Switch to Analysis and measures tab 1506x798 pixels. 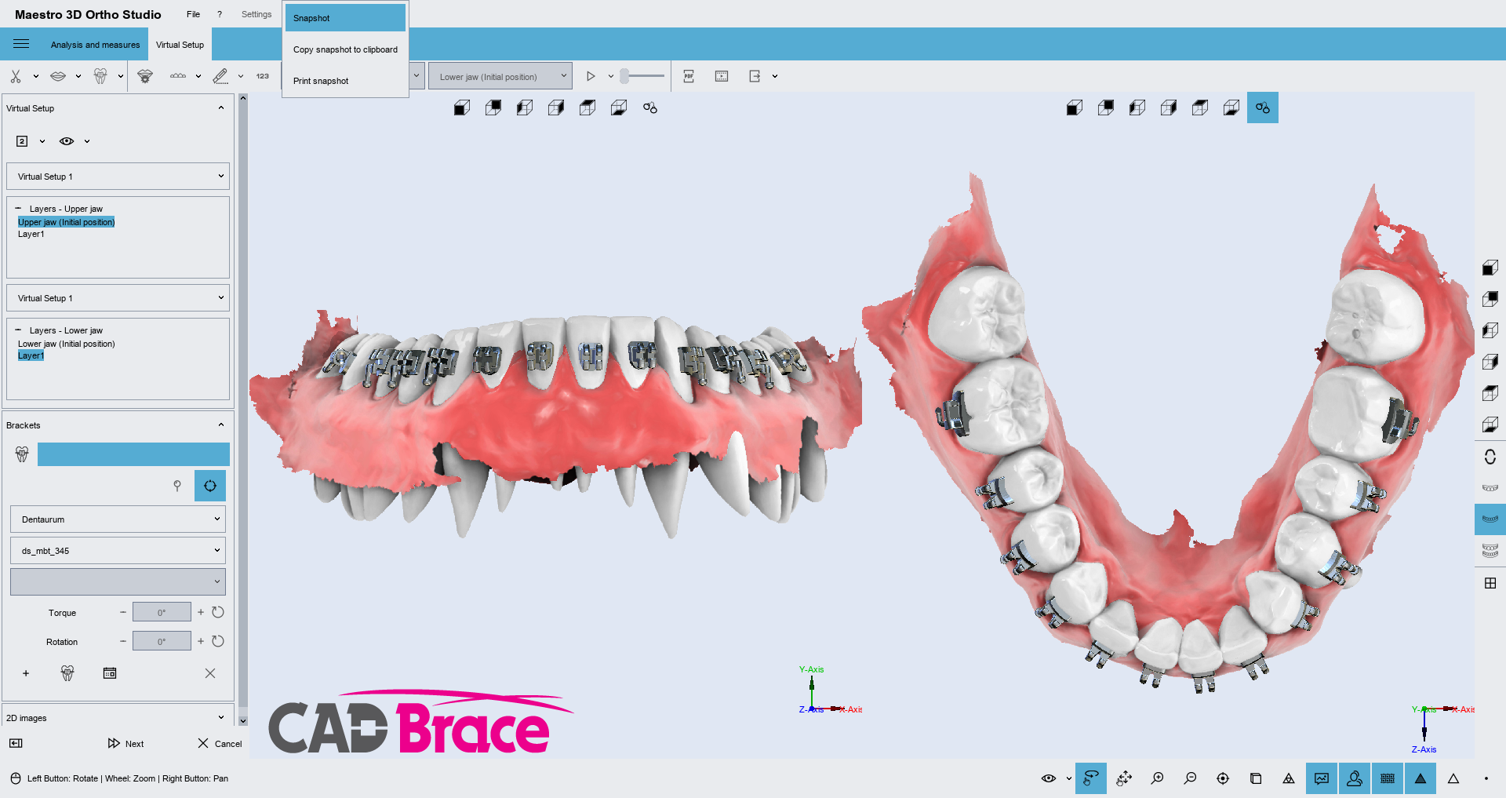[95, 45]
